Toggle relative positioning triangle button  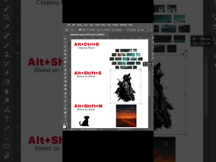[x=98, y=30]
